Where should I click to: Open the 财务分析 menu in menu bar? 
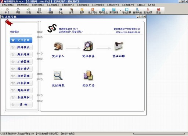(113, 5)
